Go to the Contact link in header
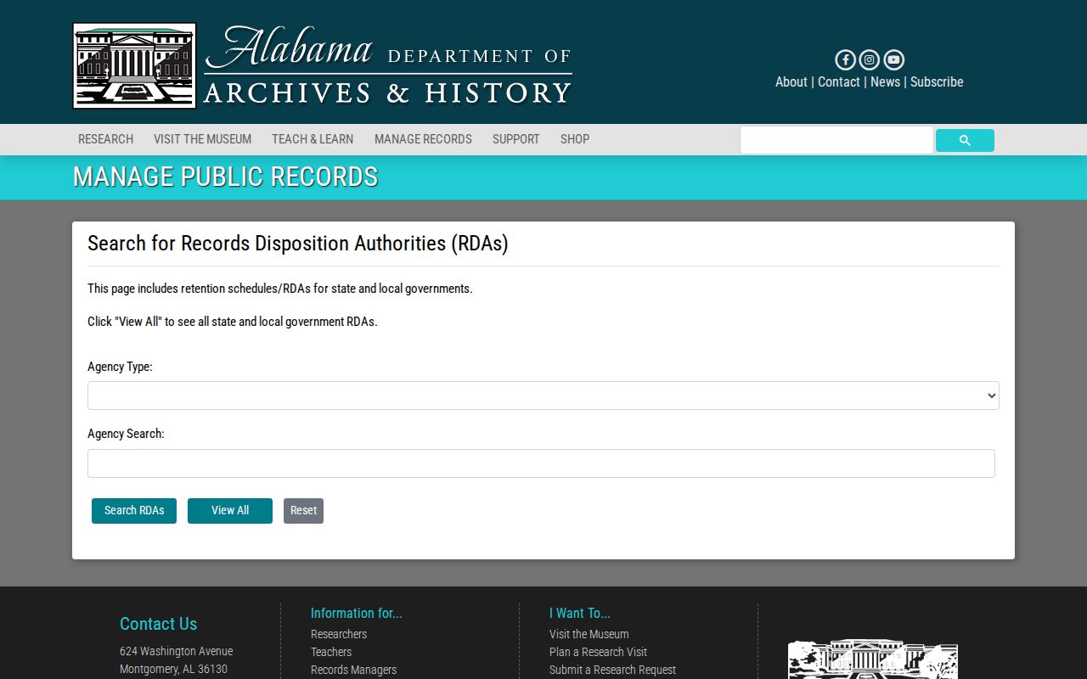 coord(839,82)
